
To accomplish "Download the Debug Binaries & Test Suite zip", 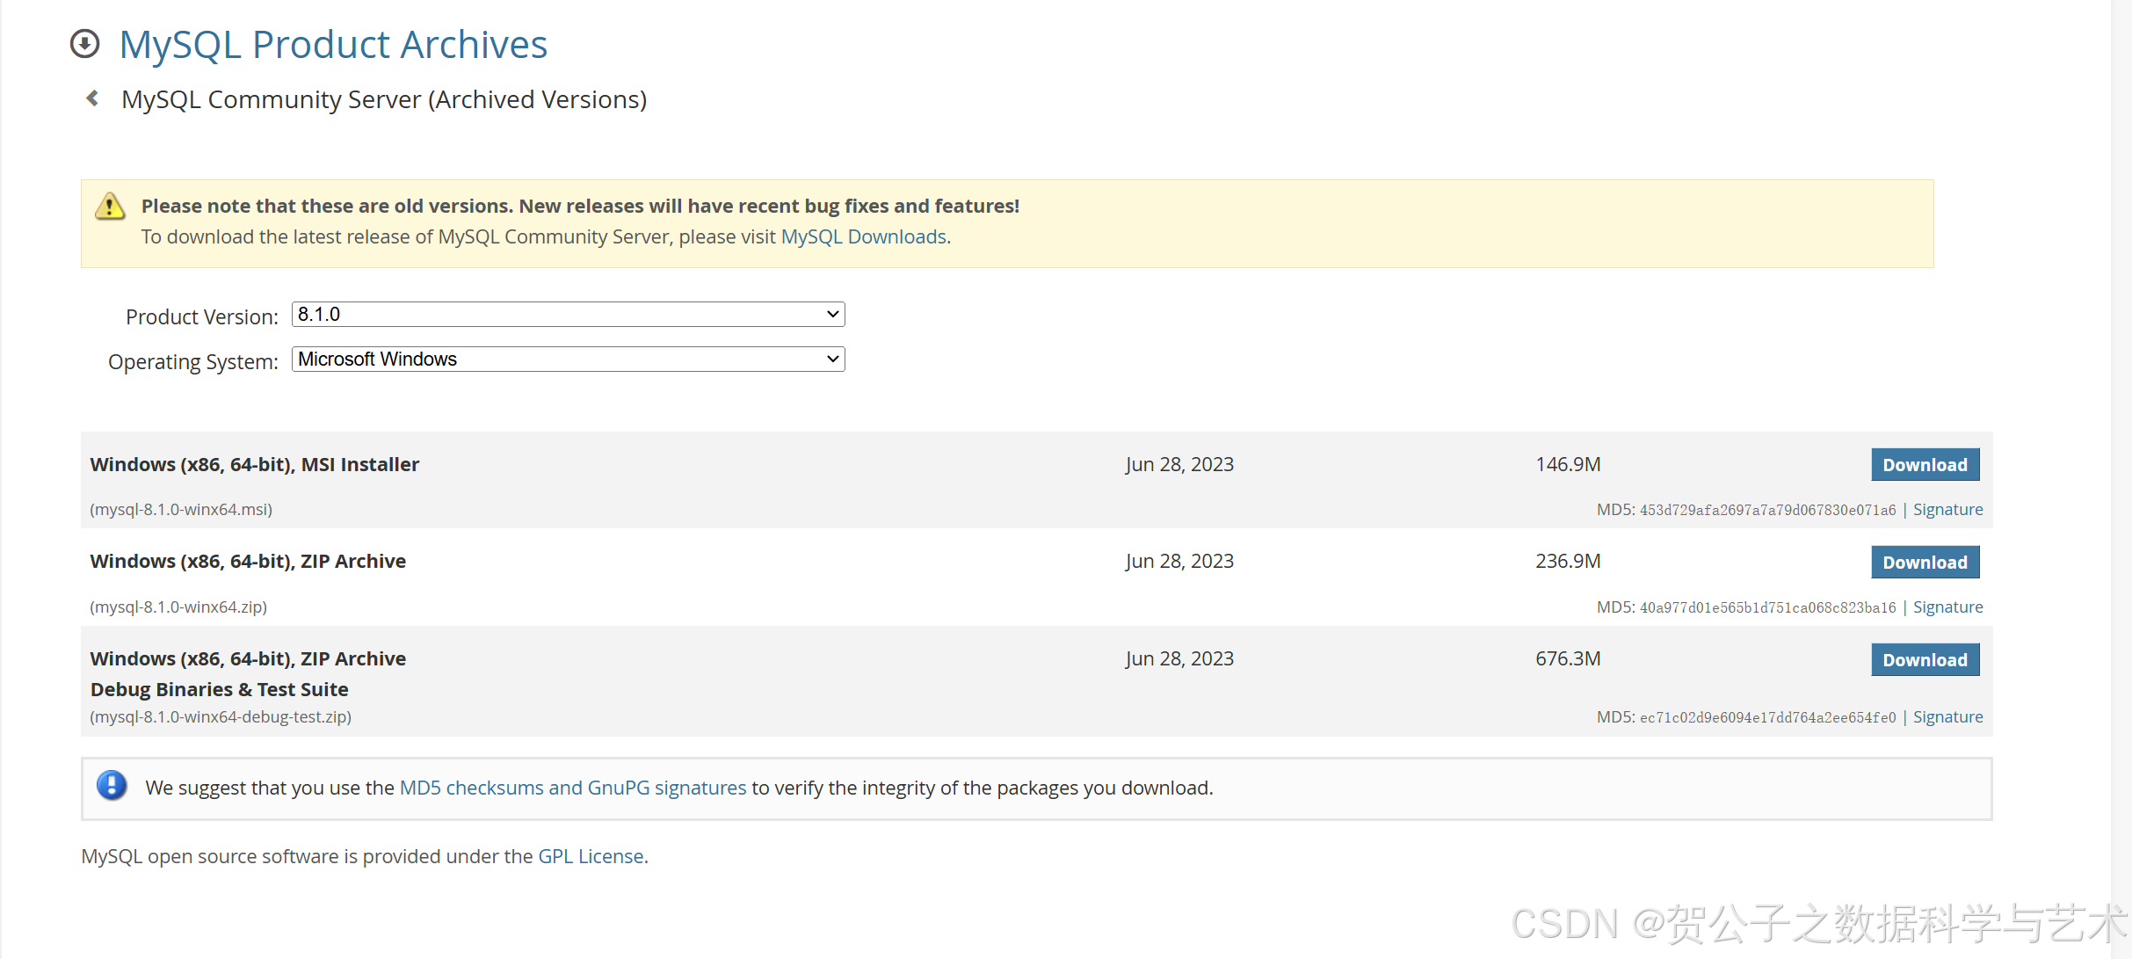I will click(1925, 660).
